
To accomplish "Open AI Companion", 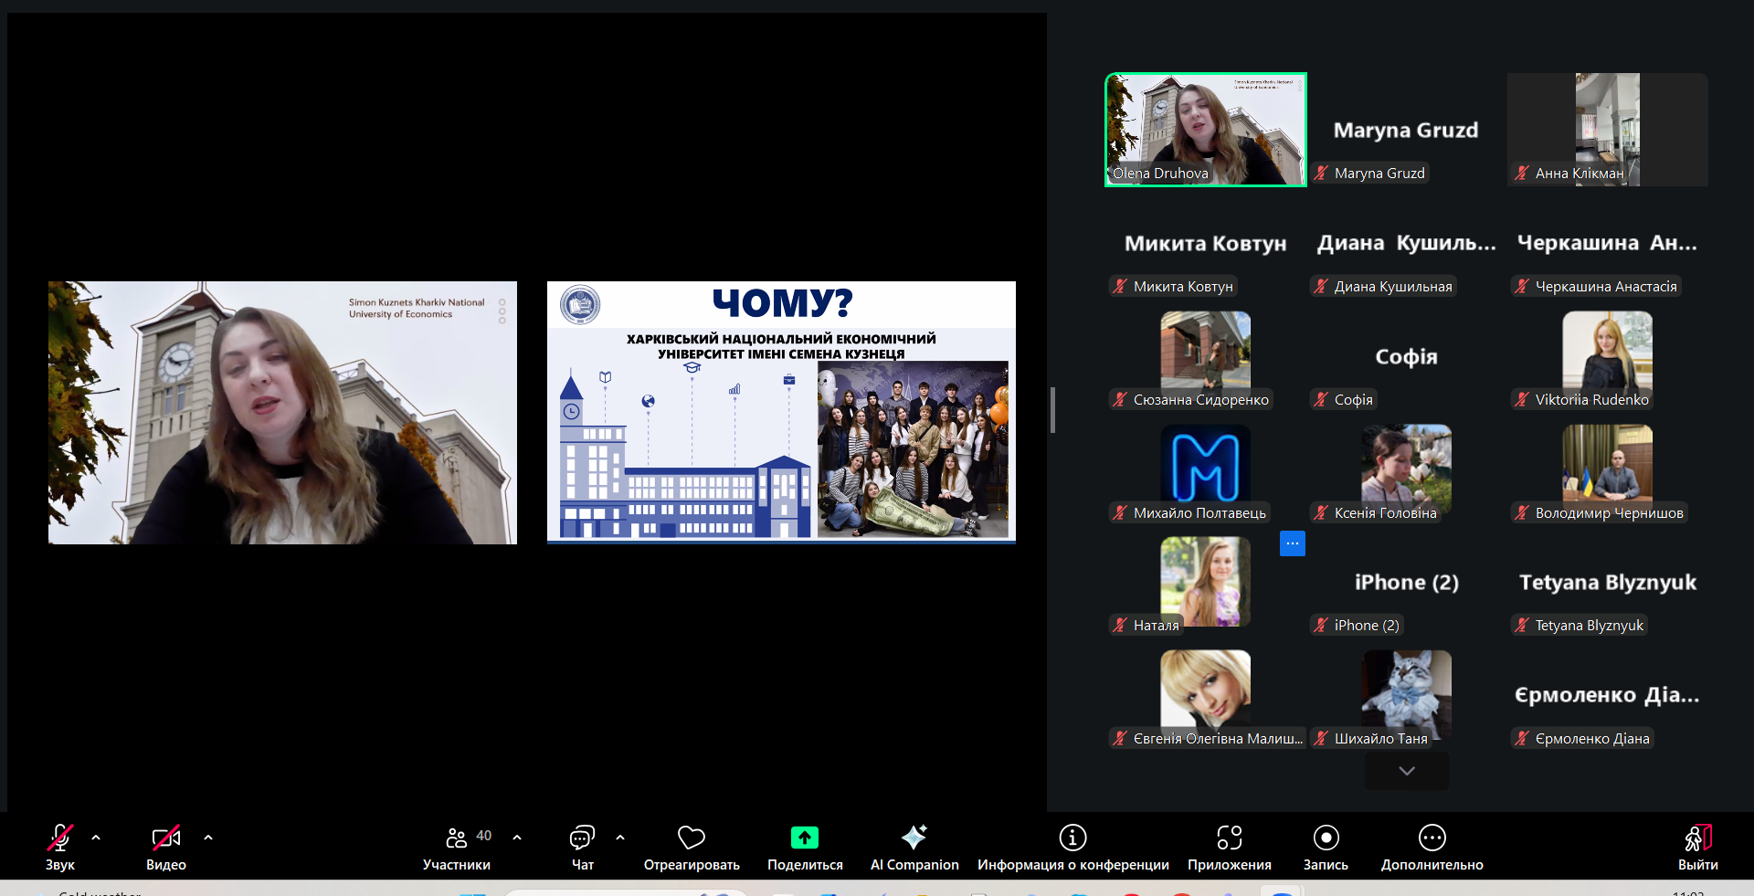I will point(914,838).
